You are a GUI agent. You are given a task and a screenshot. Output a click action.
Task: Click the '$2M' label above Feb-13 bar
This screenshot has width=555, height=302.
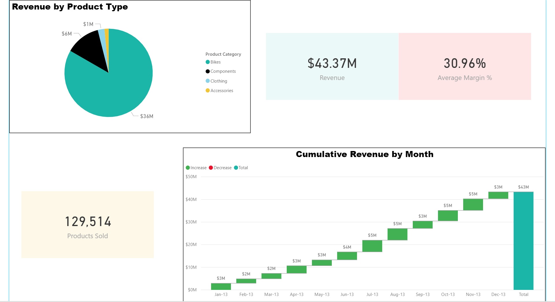[246, 274]
